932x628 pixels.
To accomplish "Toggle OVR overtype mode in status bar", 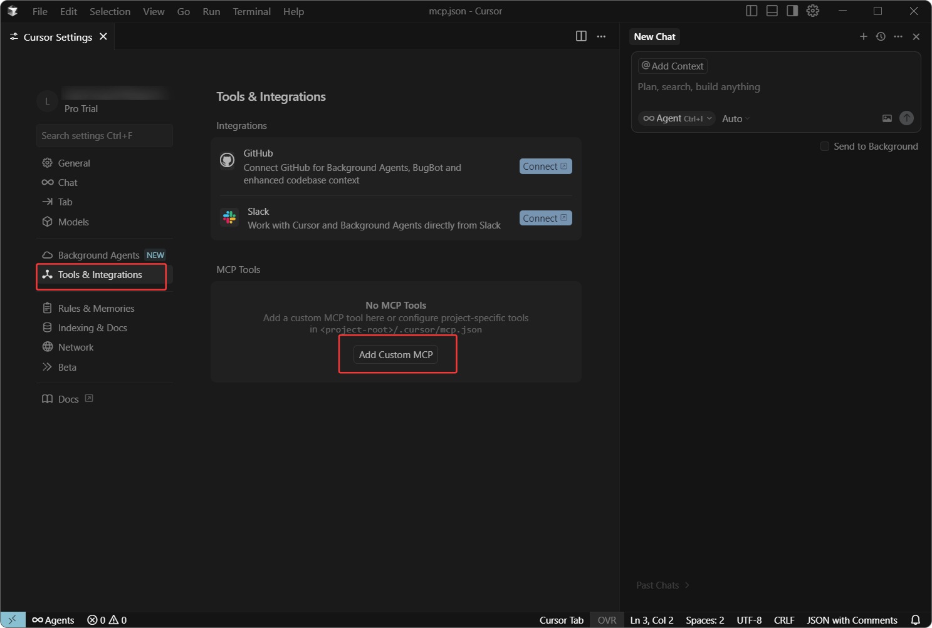I will coord(607,620).
